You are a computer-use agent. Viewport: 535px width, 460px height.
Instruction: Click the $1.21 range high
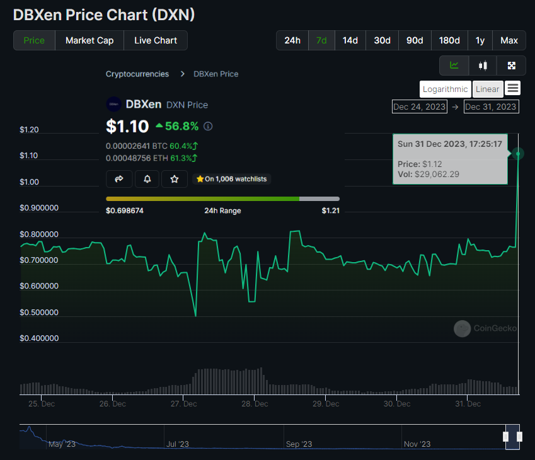tap(331, 210)
